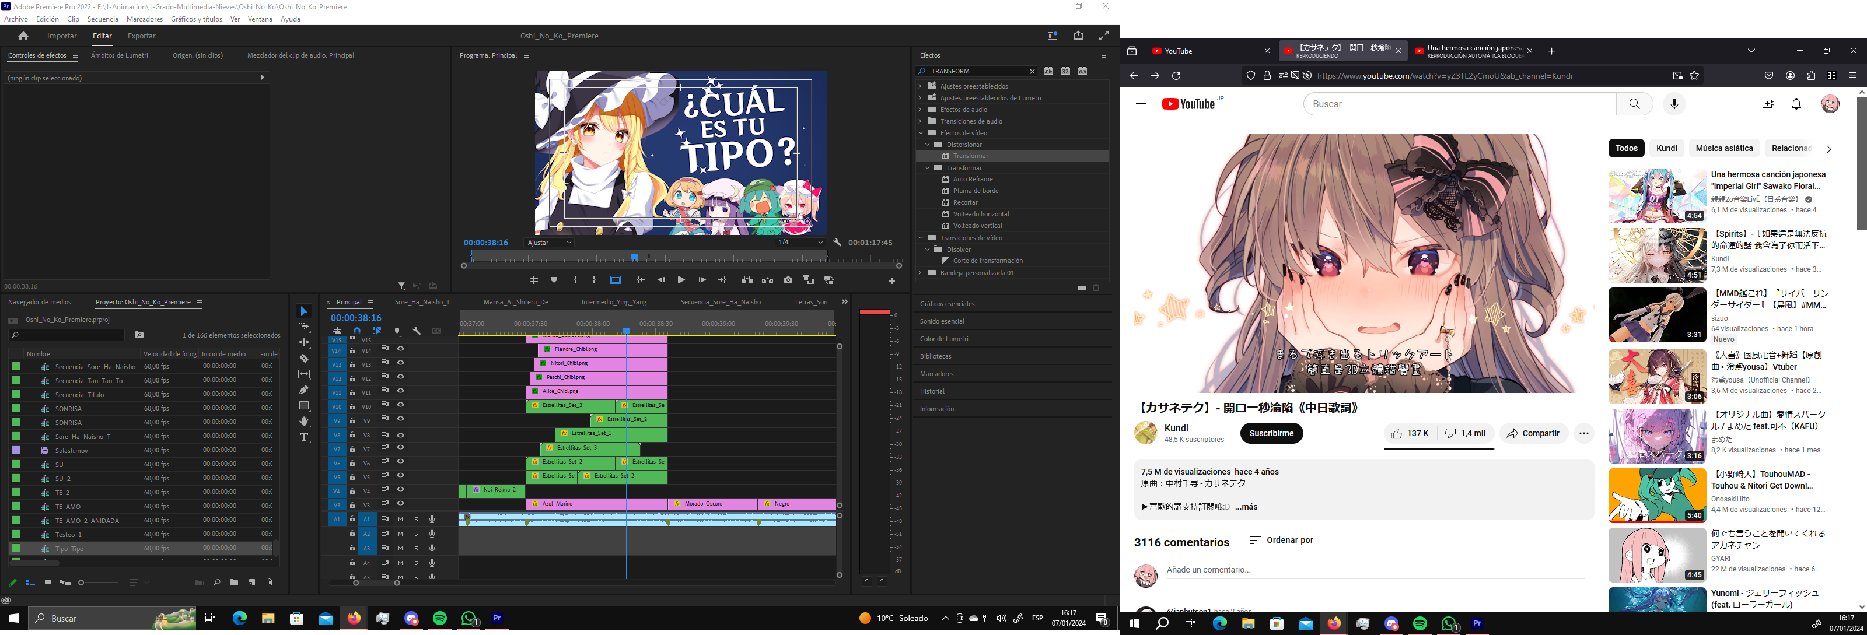Open Quick Export share icon
Screen dimensions: 1867x635
[1078, 36]
